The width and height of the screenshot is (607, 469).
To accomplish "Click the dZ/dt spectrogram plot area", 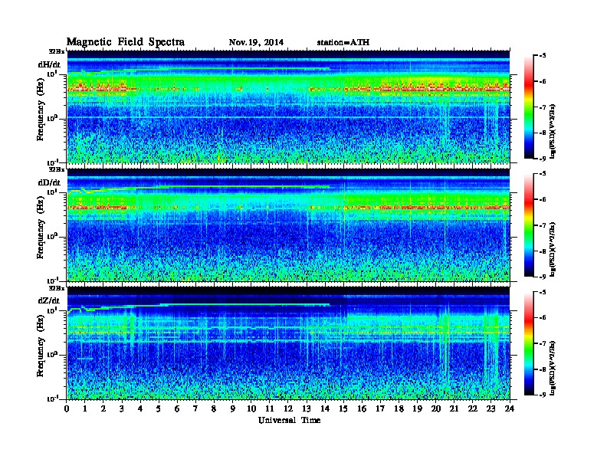I will [x=288, y=343].
